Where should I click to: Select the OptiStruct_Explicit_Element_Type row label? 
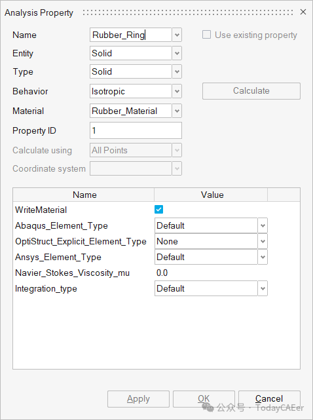pyautogui.click(x=81, y=242)
